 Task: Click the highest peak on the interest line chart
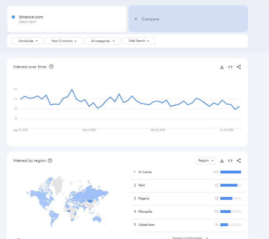72,89
